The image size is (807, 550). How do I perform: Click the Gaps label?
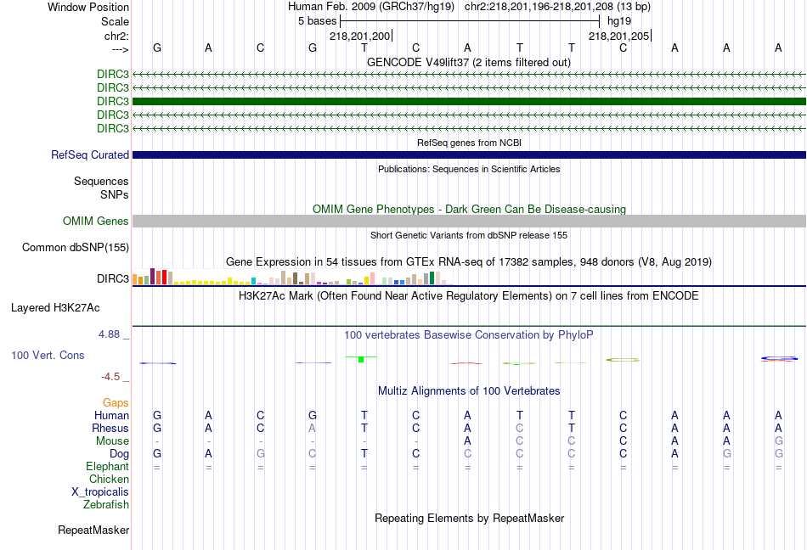116,402
